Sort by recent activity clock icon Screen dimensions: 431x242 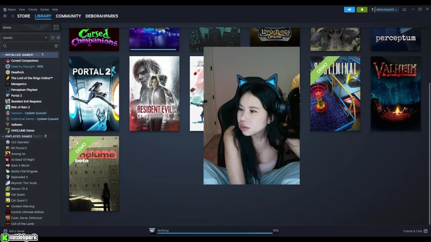53,38
